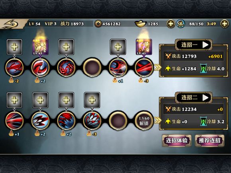Image resolution: width=231 pixels, height=173 pixels.
Task: Click the 连招体验 button
Action: pyautogui.click(x=177, y=140)
